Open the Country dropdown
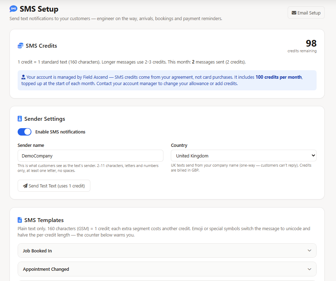 244,156
